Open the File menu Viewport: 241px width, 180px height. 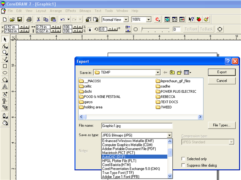10,11
